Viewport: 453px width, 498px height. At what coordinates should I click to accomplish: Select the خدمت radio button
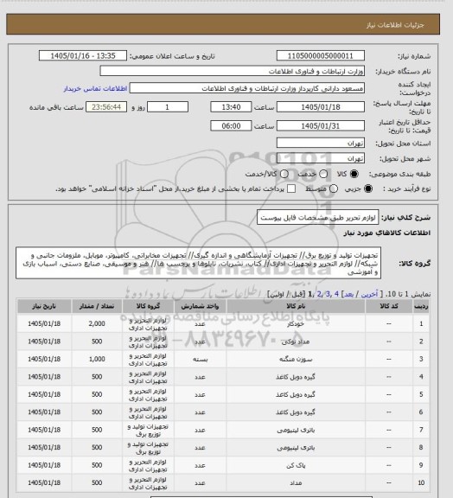(x=323, y=174)
